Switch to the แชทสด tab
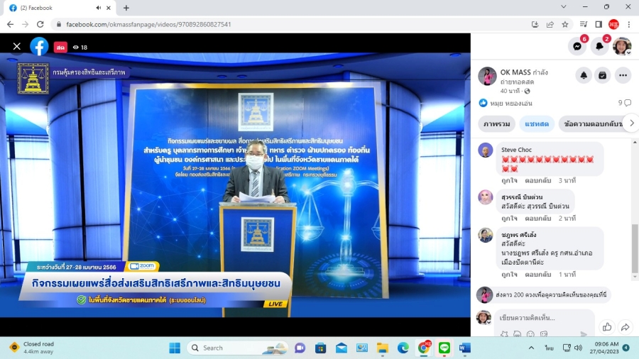Viewport: 639px width, 359px height. pos(536,123)
